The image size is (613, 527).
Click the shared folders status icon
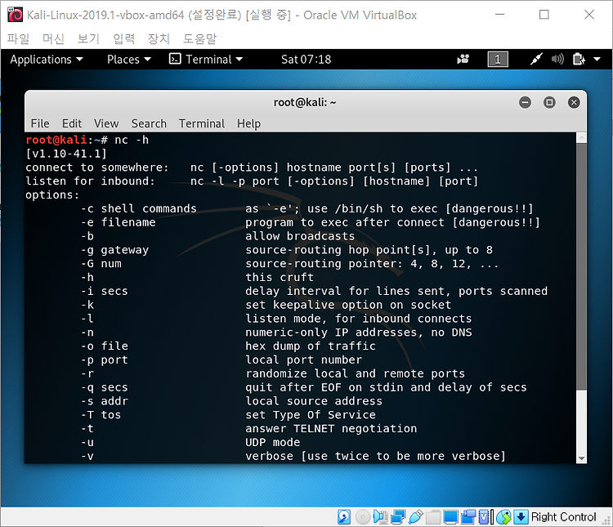coord(433,517)
